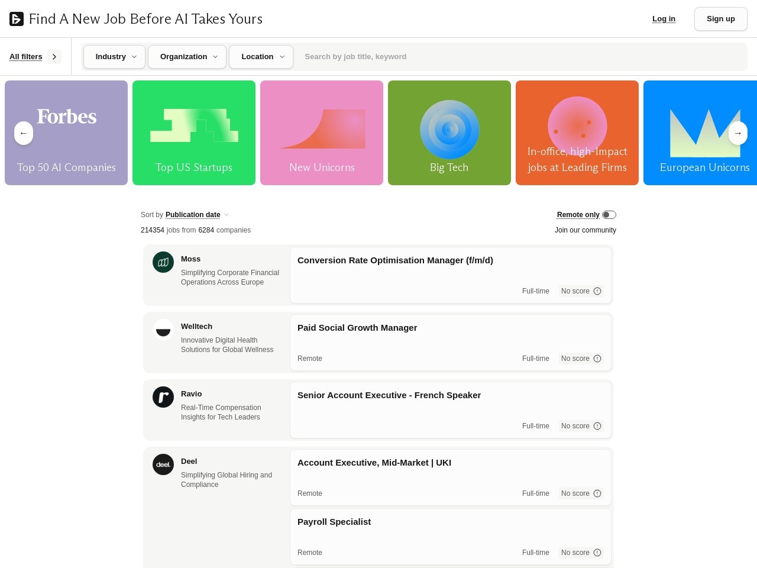Click Join our community link
Image resolution: width=757 pixels, height=568 pixels.
pyautogui.click(x=585, y=230)
